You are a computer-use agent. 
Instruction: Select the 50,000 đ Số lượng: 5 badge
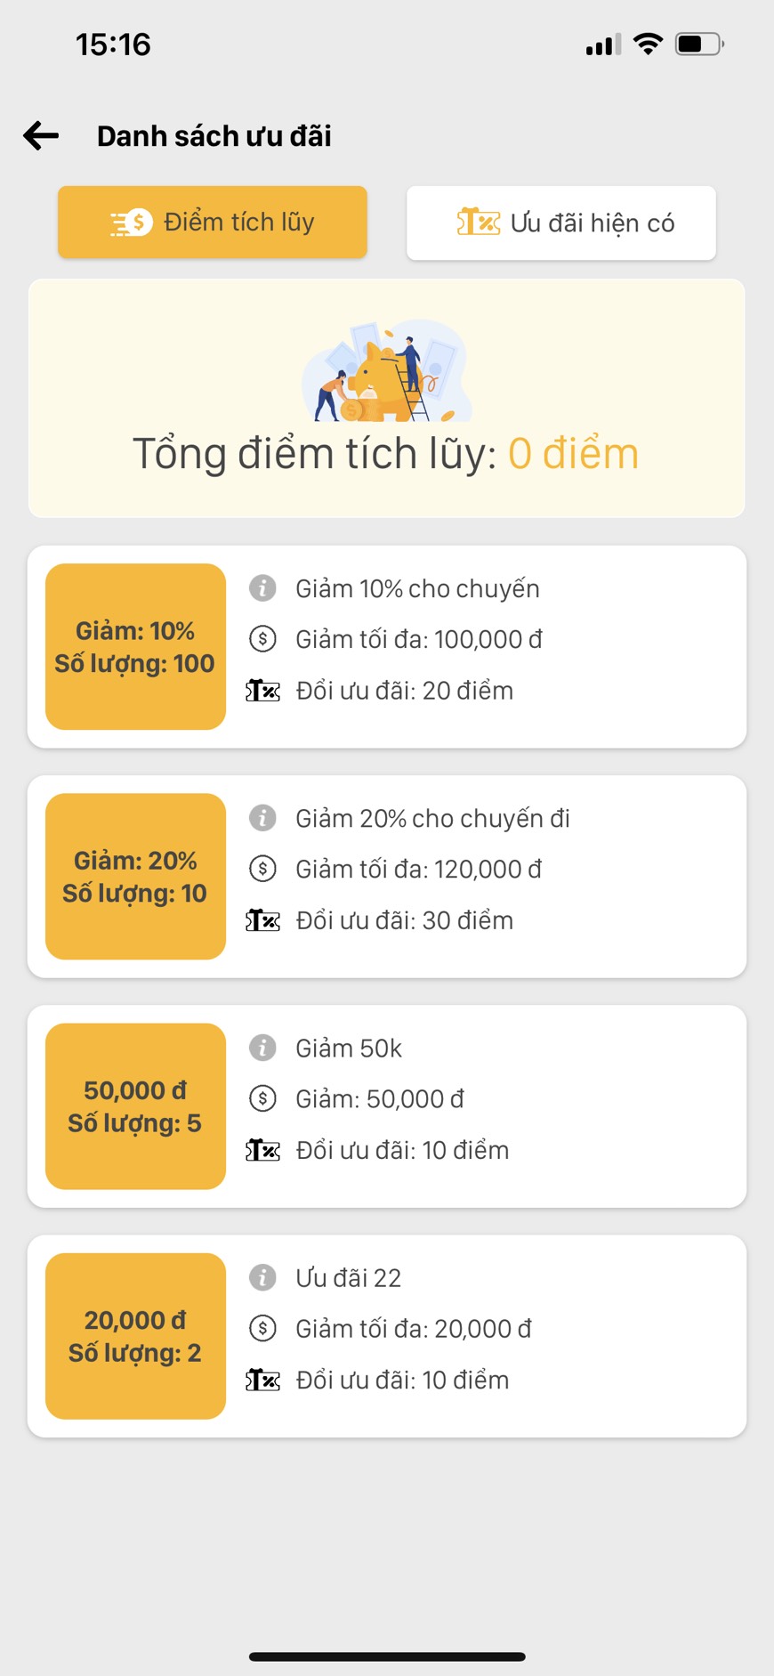click(x=135, y=1106)
